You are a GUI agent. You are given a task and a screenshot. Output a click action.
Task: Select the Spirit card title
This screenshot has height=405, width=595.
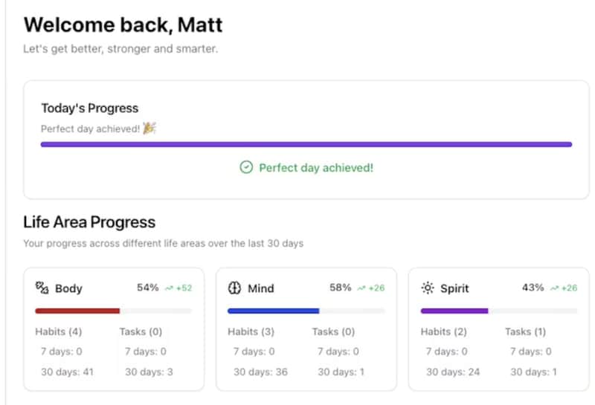[454, 288]
